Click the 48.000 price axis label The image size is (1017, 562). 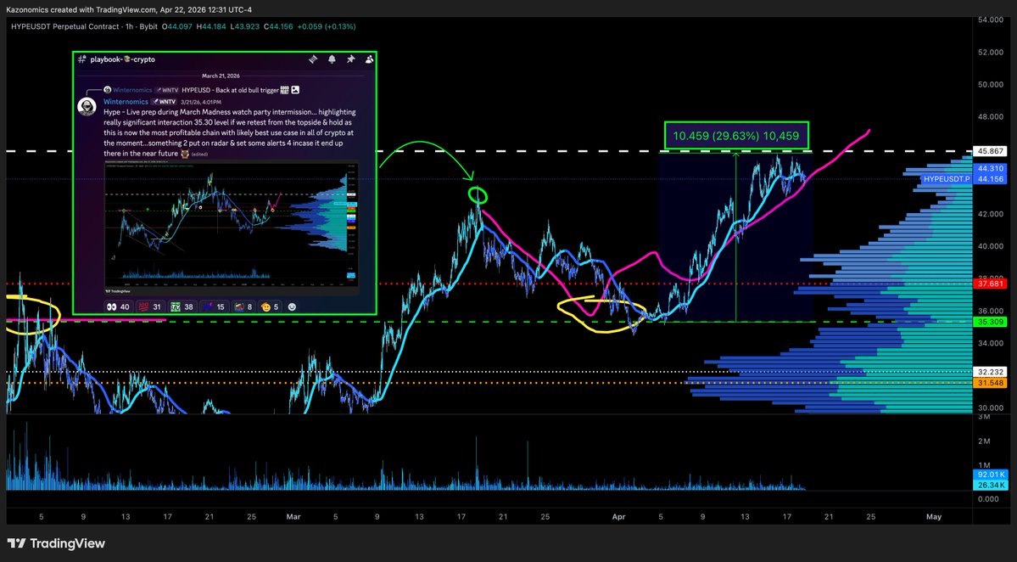(x=991, y=117)
